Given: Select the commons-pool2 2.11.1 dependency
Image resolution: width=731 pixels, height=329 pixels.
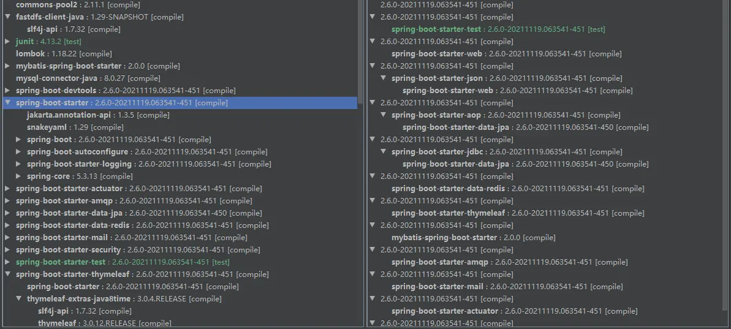Looking at the screenshot, I should tap(44, 5).
